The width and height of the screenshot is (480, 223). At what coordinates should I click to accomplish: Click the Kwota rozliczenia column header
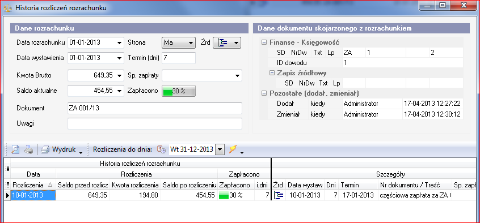coord(135,185)
